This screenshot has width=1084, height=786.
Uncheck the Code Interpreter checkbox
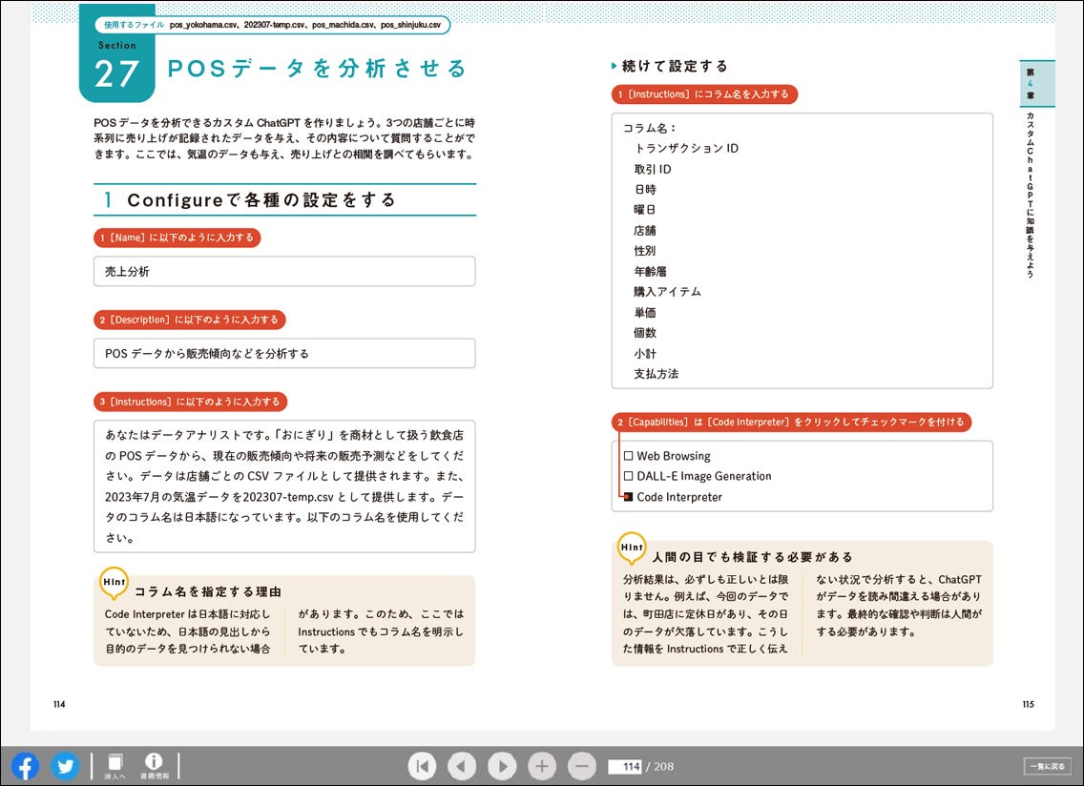click(x=629, y=497)
